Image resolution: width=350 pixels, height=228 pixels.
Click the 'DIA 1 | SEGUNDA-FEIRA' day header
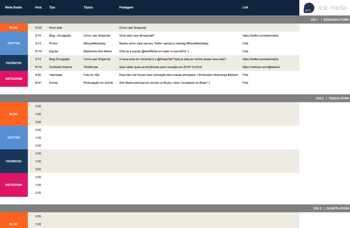pyautogui.click(x=330, y=20)
